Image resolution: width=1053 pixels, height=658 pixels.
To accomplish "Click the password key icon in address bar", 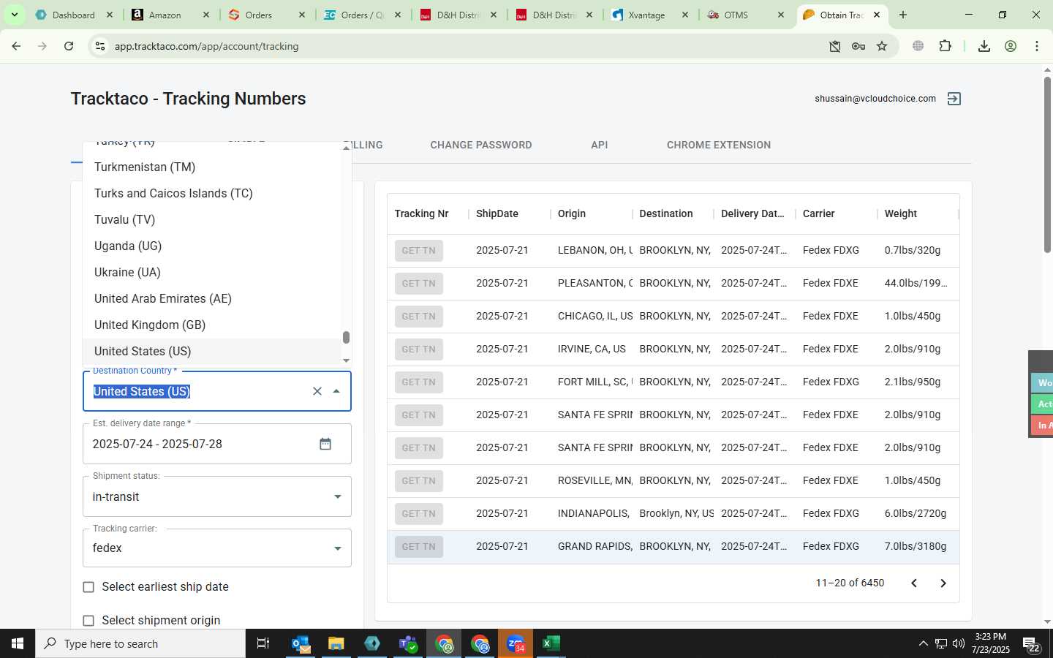I will click(858, 46).
